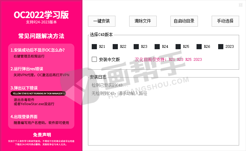This screenshot has height=151, width=246.
Task: Toggle the R23 version checkbox
Action: point(136,46)
